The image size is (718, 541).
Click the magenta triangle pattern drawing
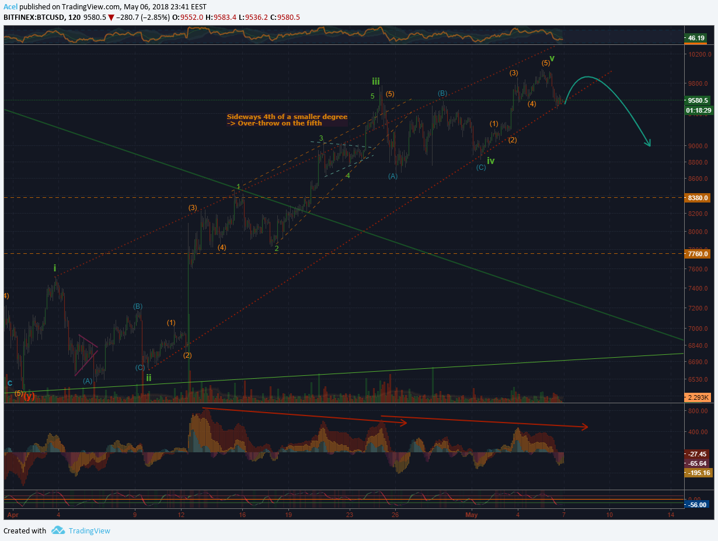click(86, 354)
